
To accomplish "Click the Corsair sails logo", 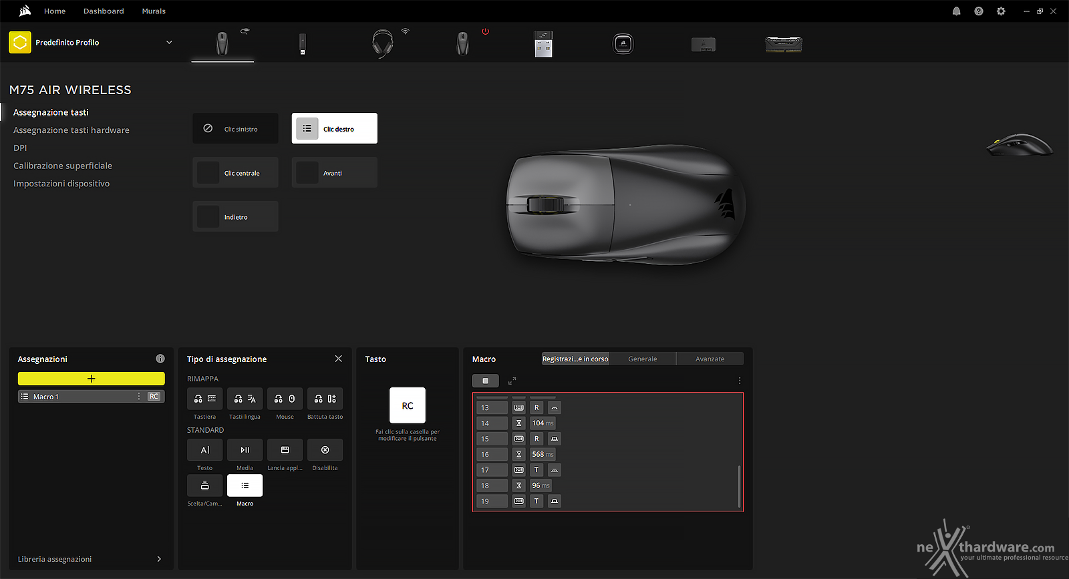I will (25, 11).
